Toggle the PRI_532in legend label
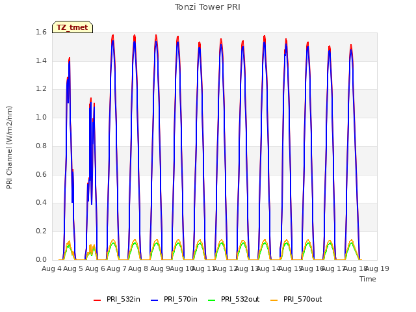This screenshot has height=312, width=416. point(123,299)
